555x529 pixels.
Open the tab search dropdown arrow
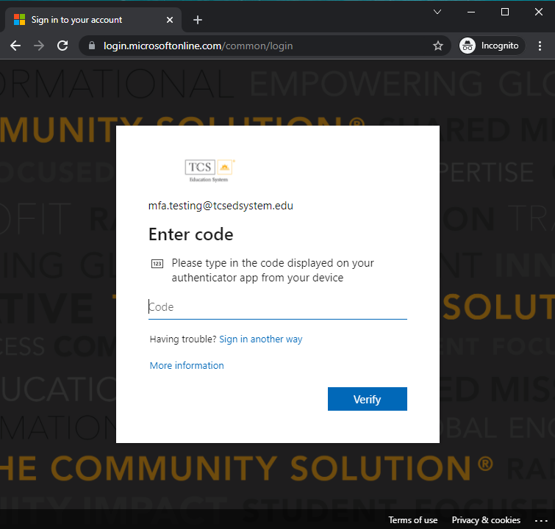(437, 12)
